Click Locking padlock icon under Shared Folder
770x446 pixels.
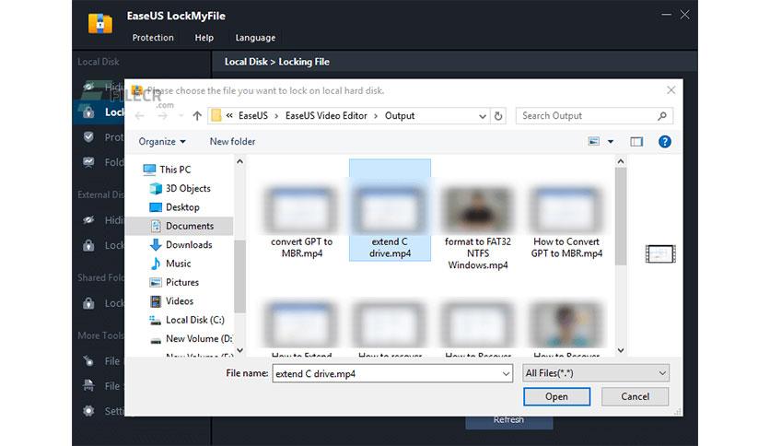click(x=88, y=303)
